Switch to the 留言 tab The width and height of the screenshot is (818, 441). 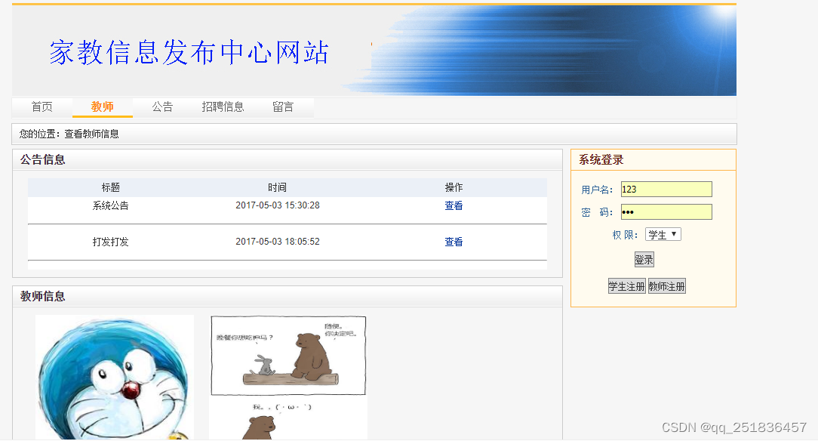[283, 107]
